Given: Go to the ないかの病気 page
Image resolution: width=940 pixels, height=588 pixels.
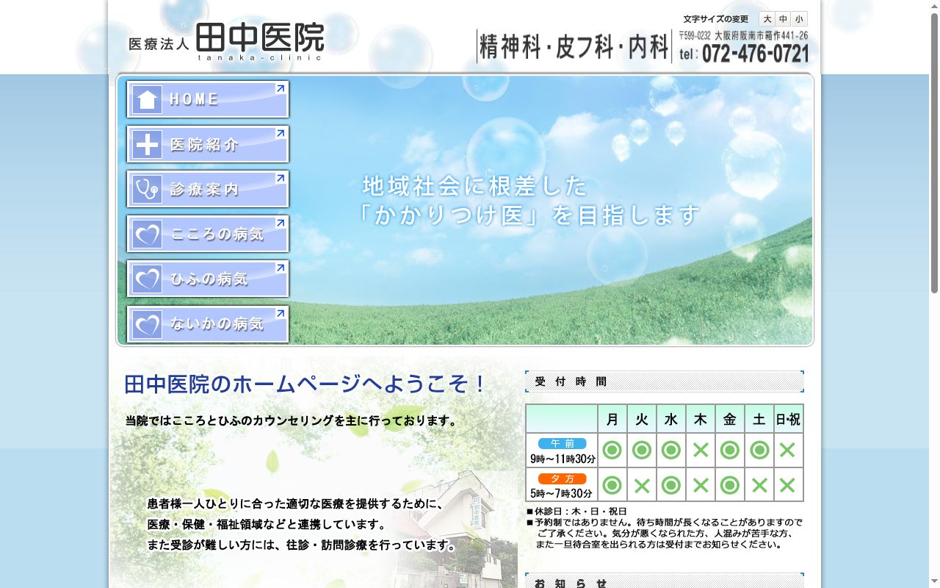Looking at the screenshot, I should coord(208,324).
